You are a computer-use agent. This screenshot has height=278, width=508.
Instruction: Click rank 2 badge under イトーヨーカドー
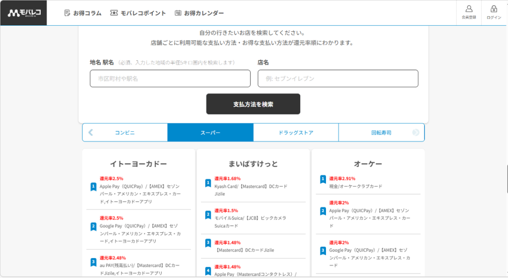(93, 226)
